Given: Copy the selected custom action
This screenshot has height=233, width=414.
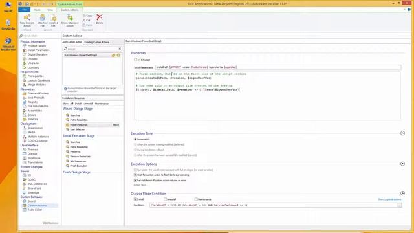Looking at the screenshot, I should pyautogui.click(x=87, y=16).
